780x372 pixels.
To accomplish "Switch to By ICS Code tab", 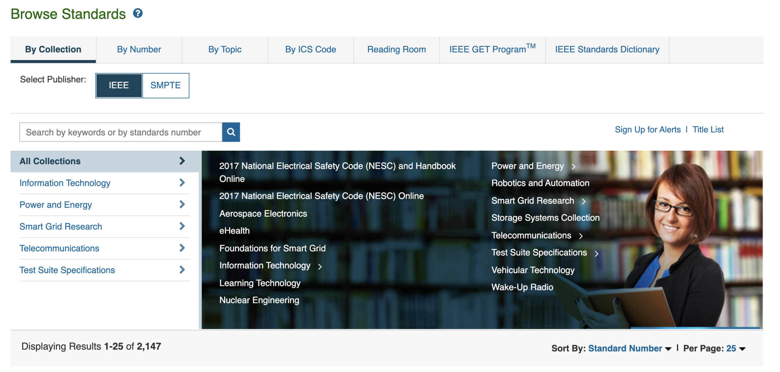I will [x=310, y=49].
